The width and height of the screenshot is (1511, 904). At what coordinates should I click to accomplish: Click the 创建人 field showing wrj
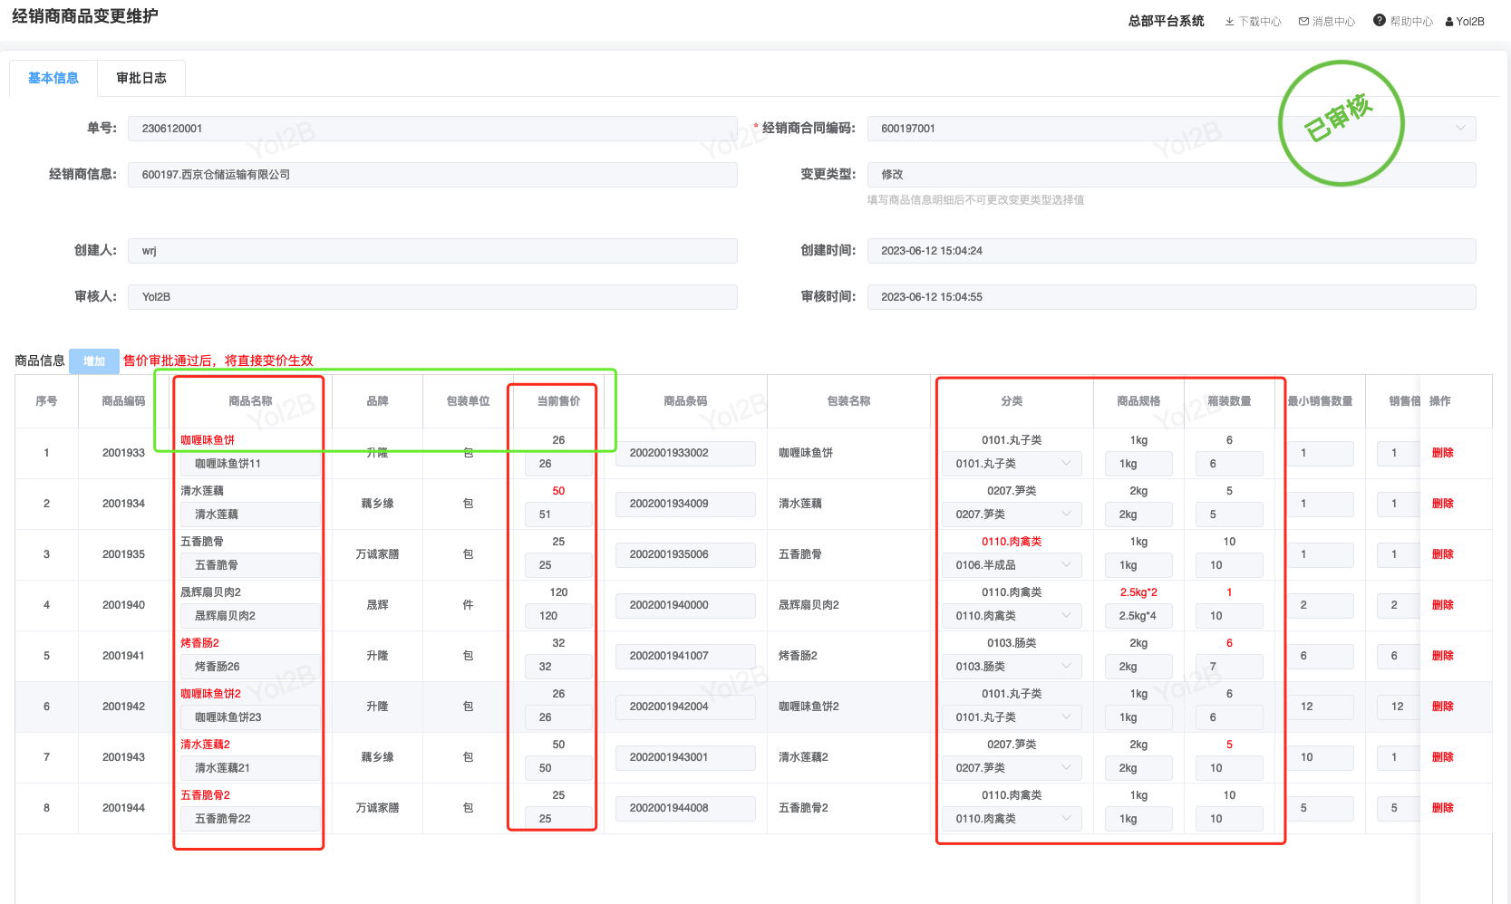click(x=432, y=251)
